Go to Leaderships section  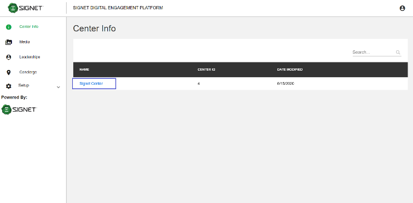tap(30, 57)
